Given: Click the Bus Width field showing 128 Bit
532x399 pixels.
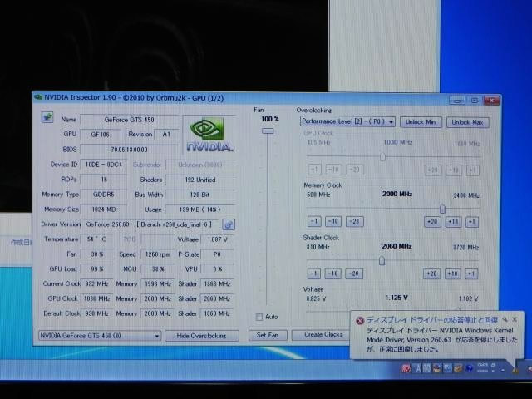Looking at the screenshot, I should 200,195.
